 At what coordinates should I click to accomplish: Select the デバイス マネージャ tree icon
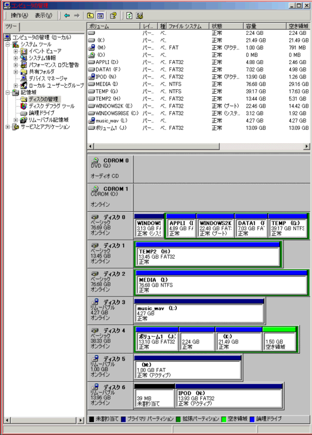pyautogui.click(x=24, y=78)
